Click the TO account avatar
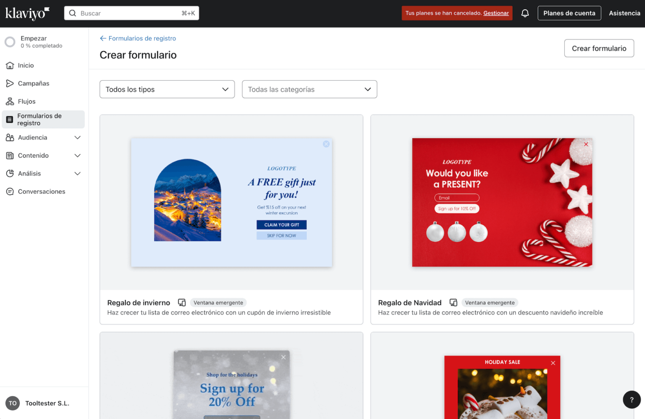 (12, 403)
